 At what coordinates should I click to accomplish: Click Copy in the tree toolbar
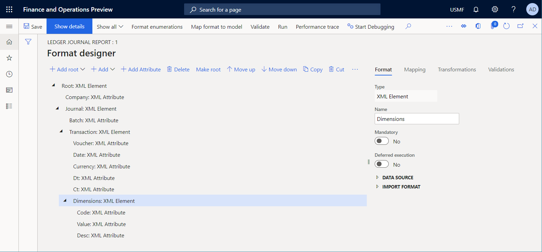coord(313,69)
